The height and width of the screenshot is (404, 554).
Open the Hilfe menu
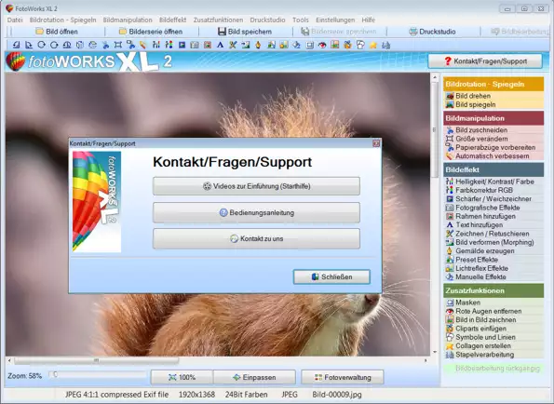tap(368, 20)
